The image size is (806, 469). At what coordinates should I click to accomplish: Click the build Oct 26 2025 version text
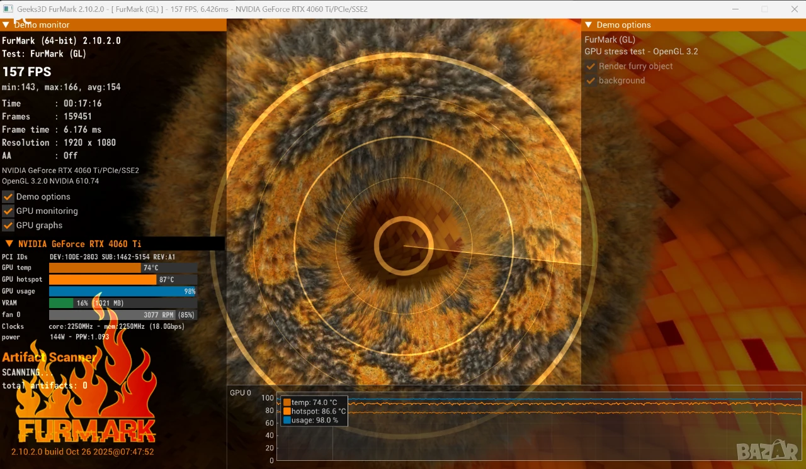point(82,451)
